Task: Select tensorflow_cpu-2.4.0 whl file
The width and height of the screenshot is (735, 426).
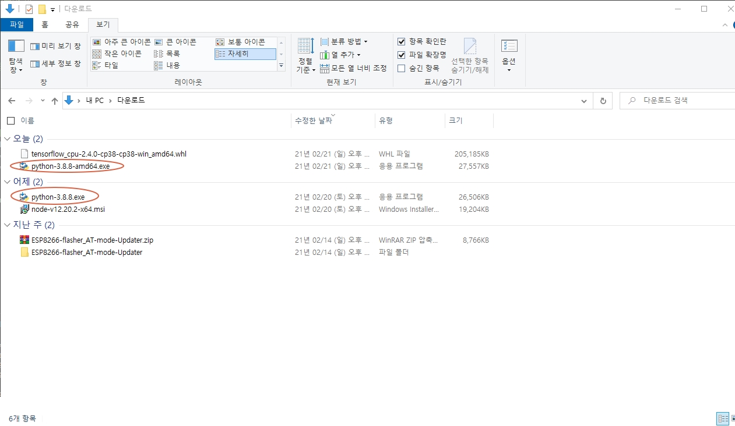Action: [108, 154]
